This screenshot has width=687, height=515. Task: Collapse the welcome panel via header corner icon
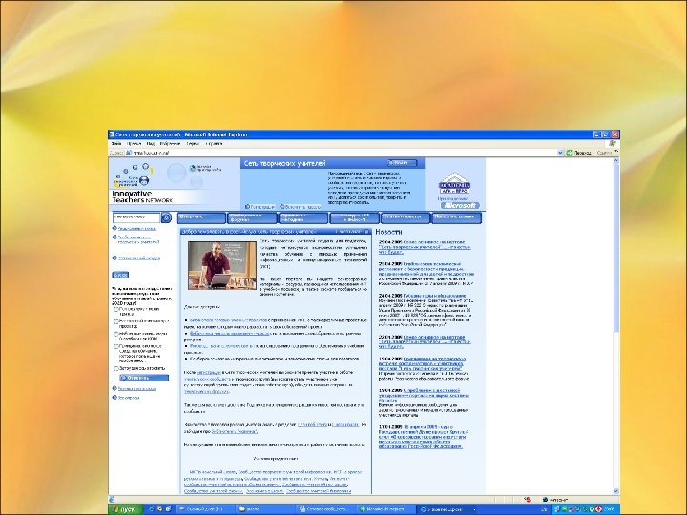pos(367,232)
